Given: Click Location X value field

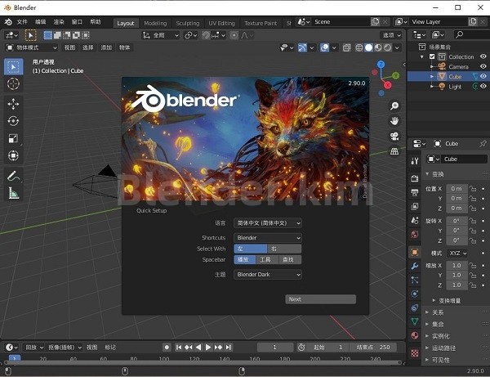Looking at the screenshot, I should (457, 189).
